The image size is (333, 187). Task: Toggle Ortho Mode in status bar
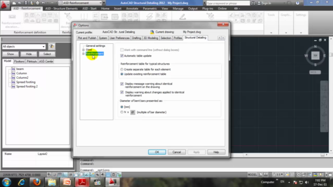coord(65,175)
